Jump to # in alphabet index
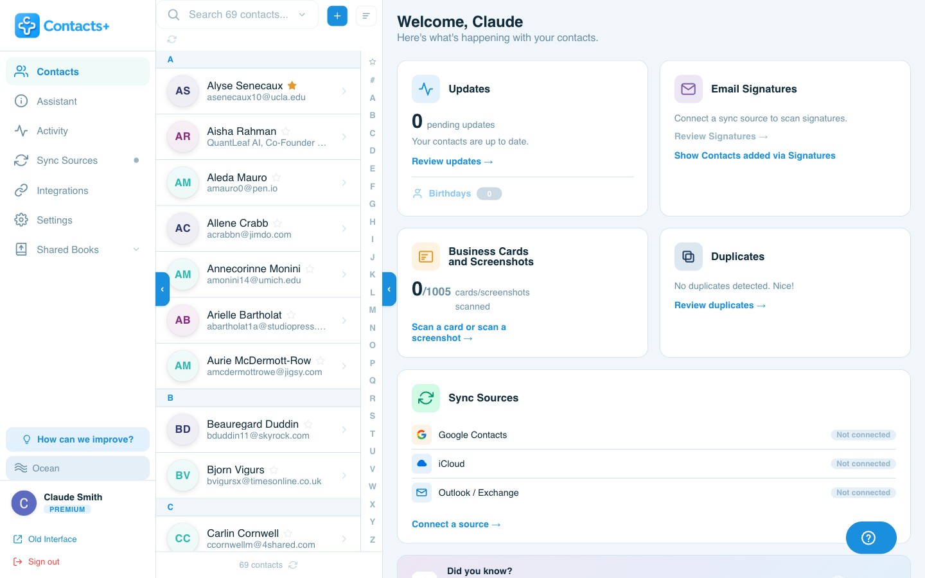The image size is (925, 578). [x=373, y=80]
